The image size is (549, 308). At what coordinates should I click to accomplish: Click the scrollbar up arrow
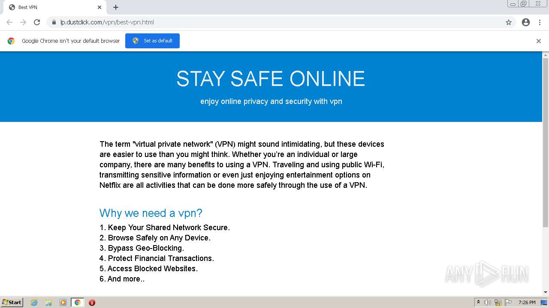[x=546, y=55]
